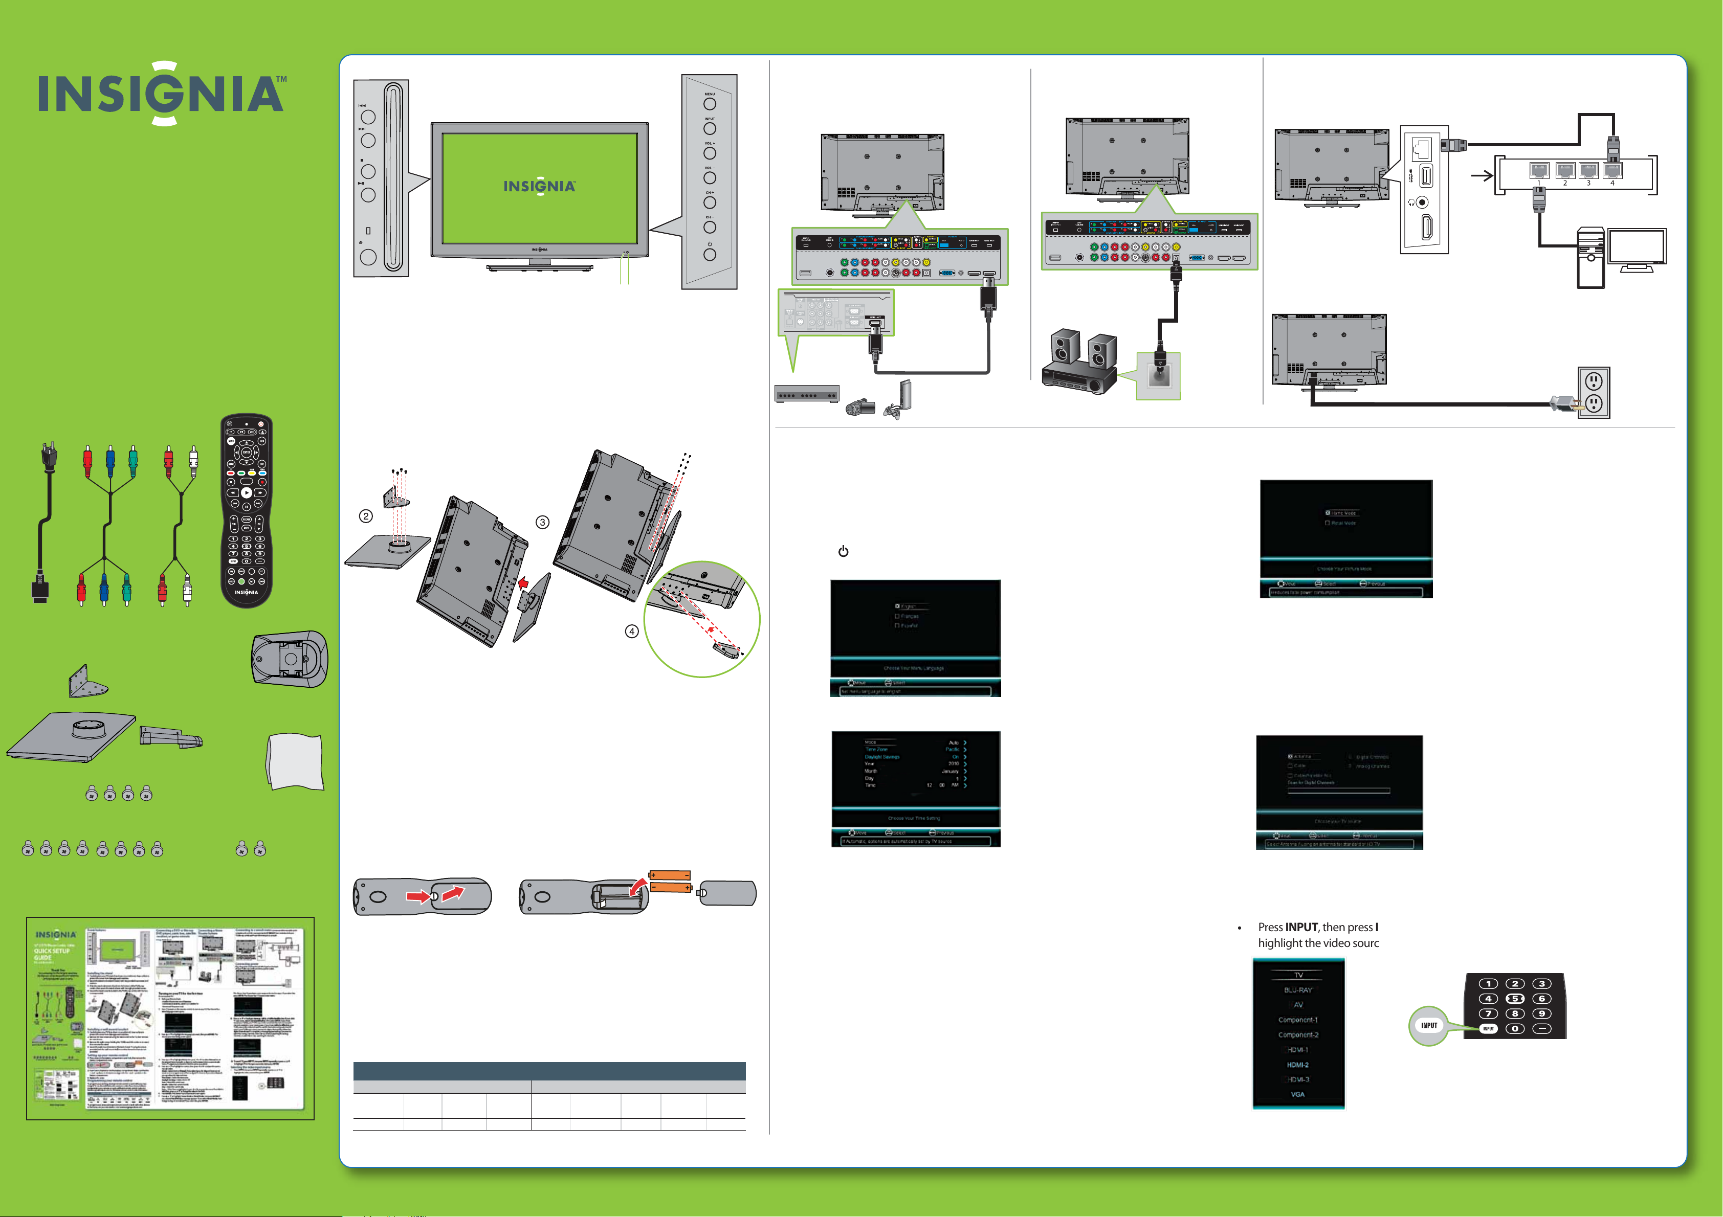Click the dash key on remote keypad

[1542, 1029]
